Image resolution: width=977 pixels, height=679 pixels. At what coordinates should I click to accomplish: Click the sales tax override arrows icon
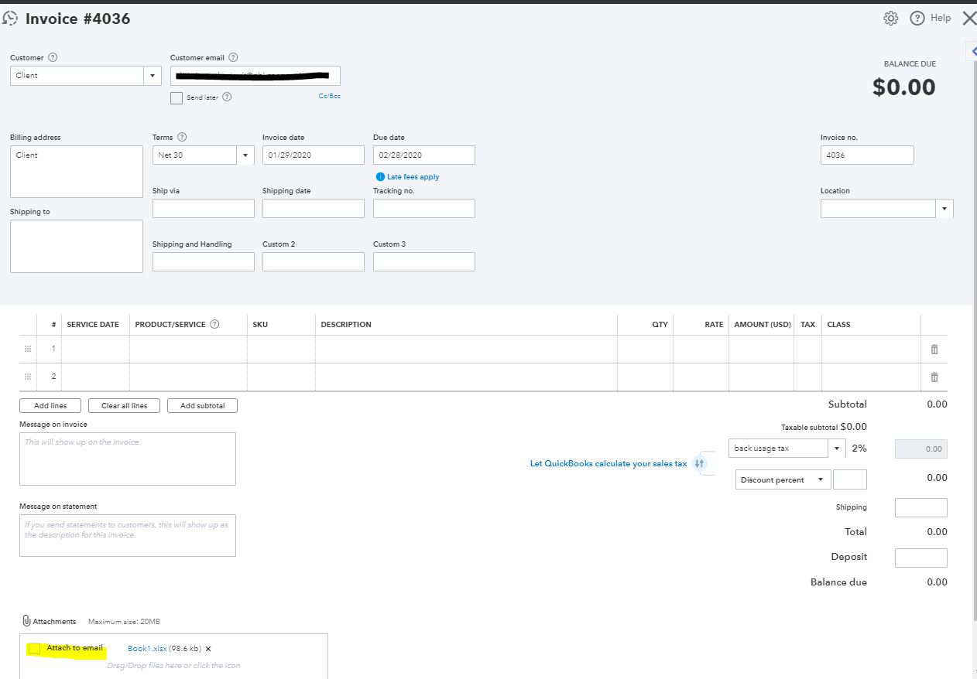tap(700, 463)
